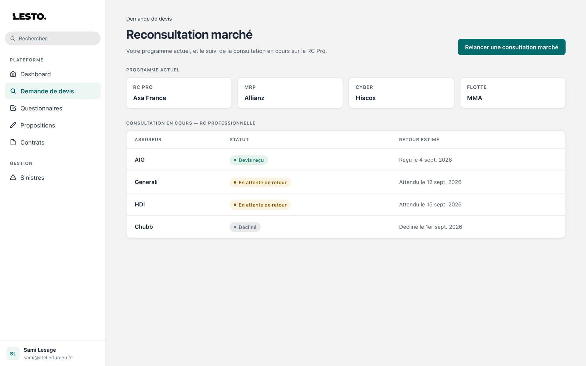586x366 pixels.
Task: Navigate to Contrats
Action: [x=52, y=142]
